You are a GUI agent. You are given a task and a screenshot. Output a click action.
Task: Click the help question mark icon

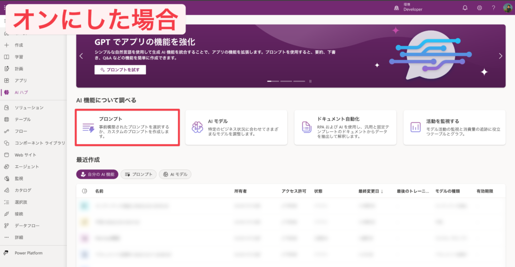click(x=493, y=8)
